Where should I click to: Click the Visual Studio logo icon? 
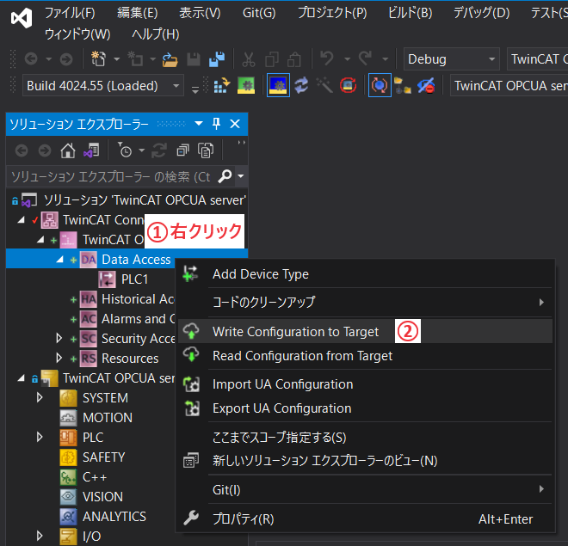[x=22, y=18]
